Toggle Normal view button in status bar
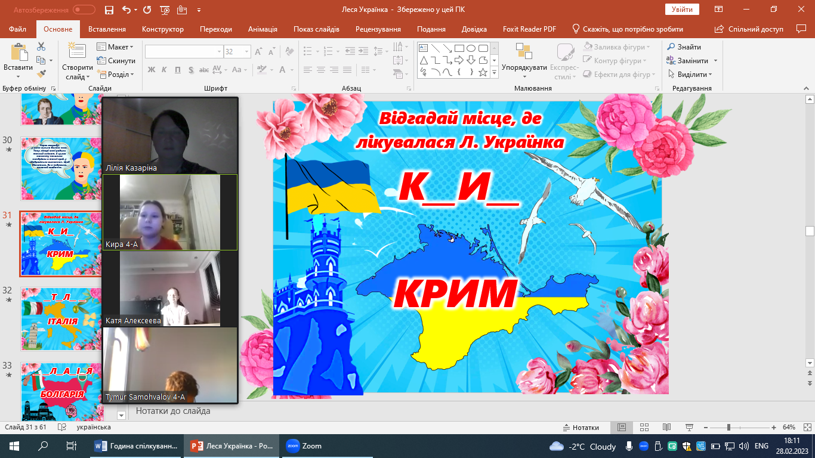 621,428
